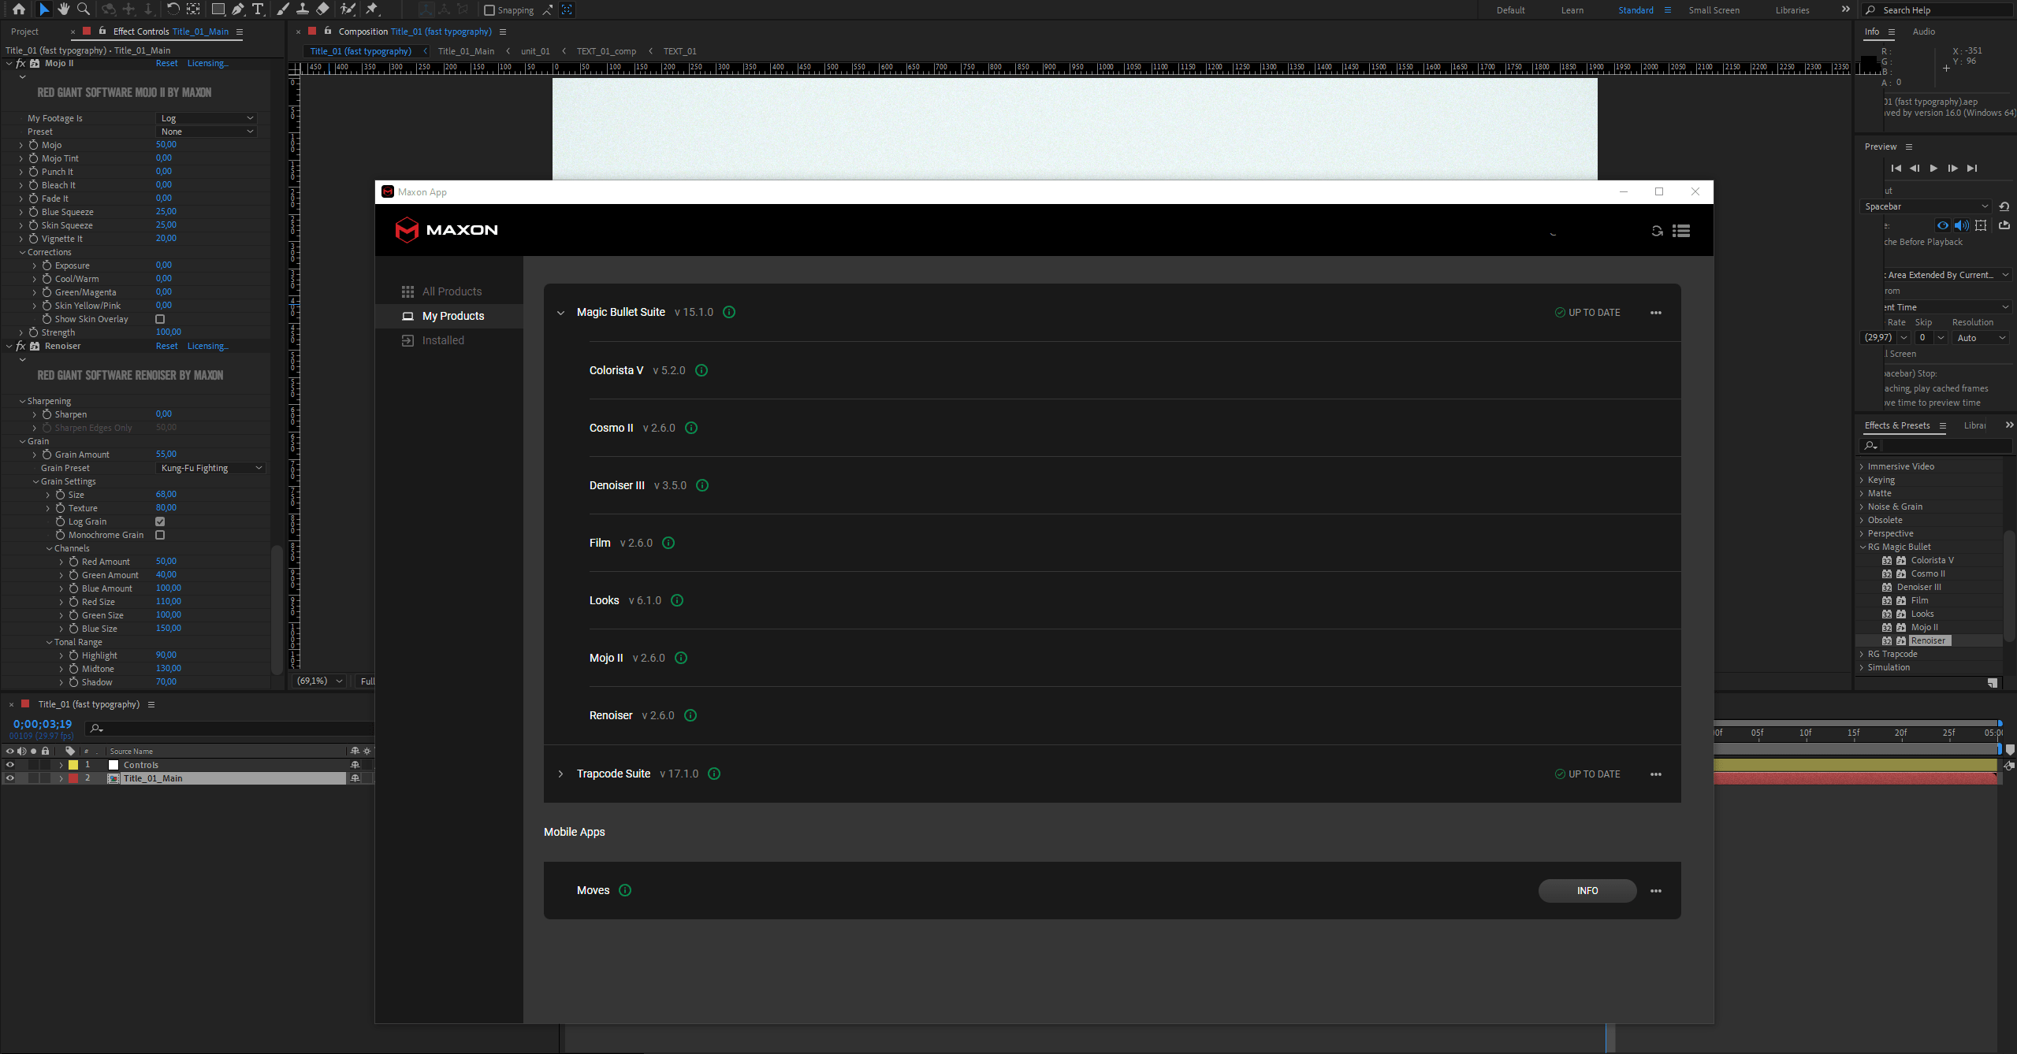Click the INFO button for Moves

pyautogui.click(x=1587, y=891)
